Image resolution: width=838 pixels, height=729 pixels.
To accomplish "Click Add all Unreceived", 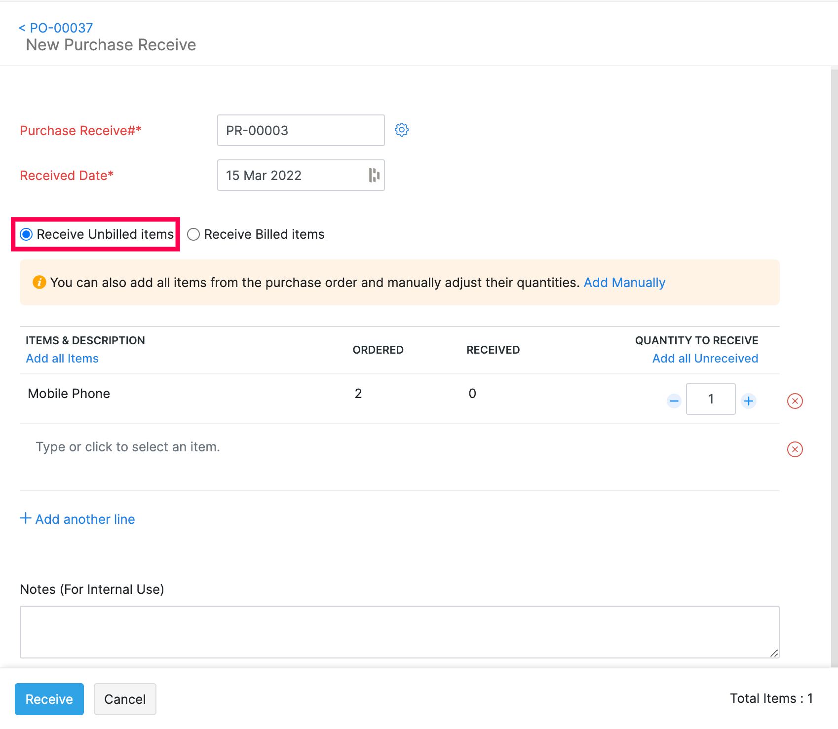I will coord(705,358).
